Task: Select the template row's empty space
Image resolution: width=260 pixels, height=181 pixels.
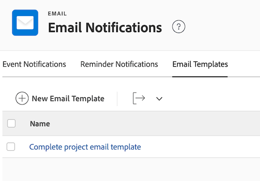Action: [199, 147]
